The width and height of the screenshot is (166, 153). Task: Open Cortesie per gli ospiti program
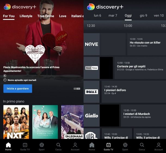tap(140, 68)
